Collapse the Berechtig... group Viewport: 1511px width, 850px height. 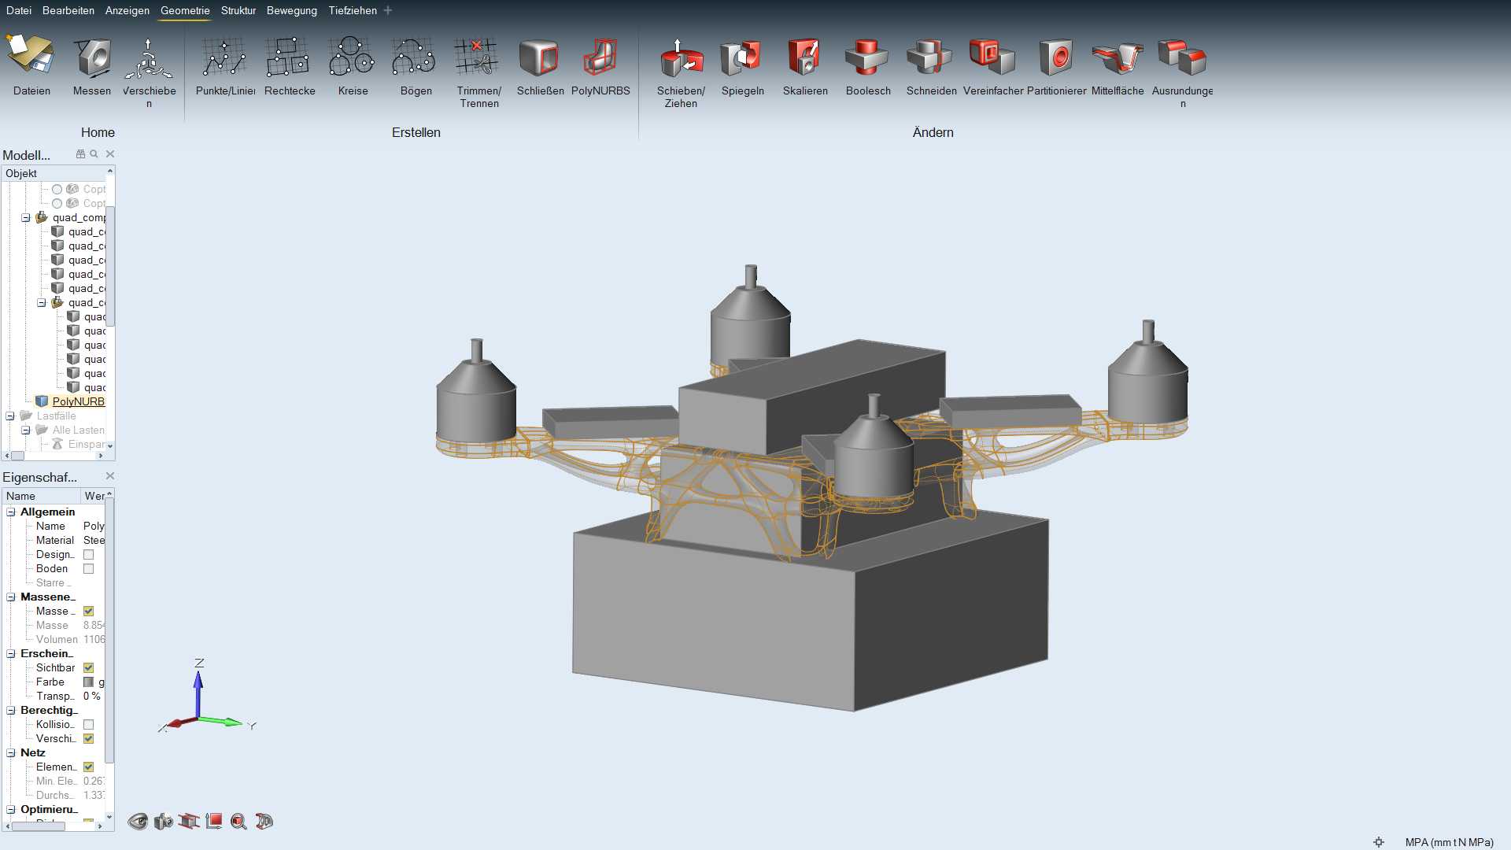coord(11,711)
